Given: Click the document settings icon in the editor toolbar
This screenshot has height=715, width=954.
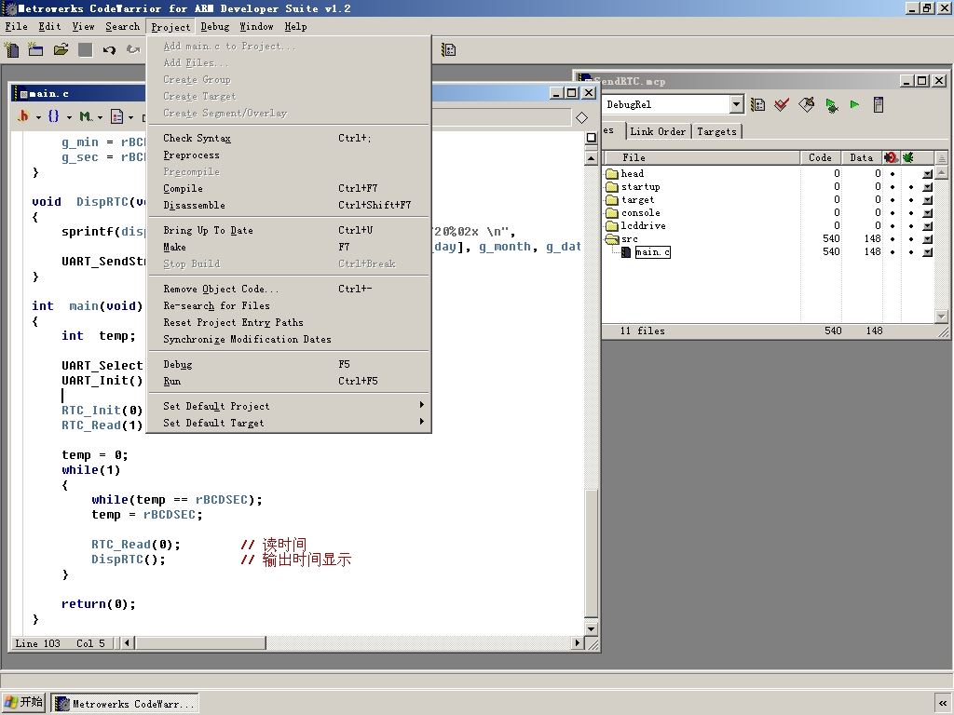Looking at the screenshot, I should (116, 115).
